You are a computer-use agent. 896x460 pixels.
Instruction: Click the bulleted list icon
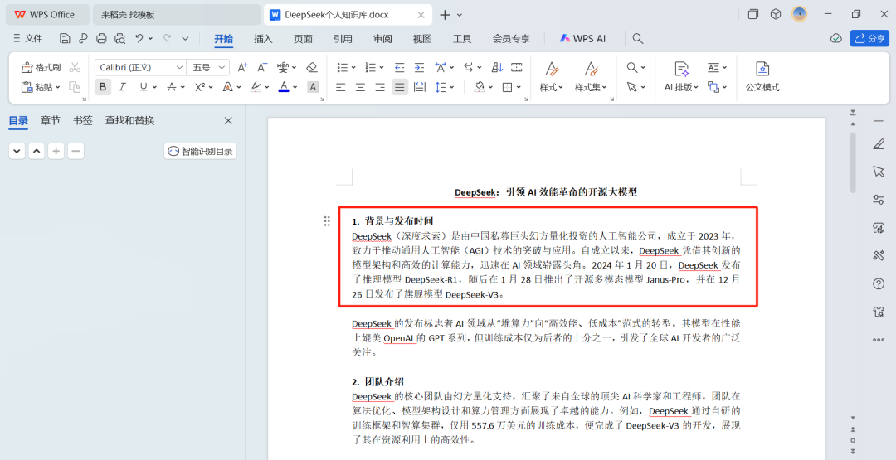point(342,67)
